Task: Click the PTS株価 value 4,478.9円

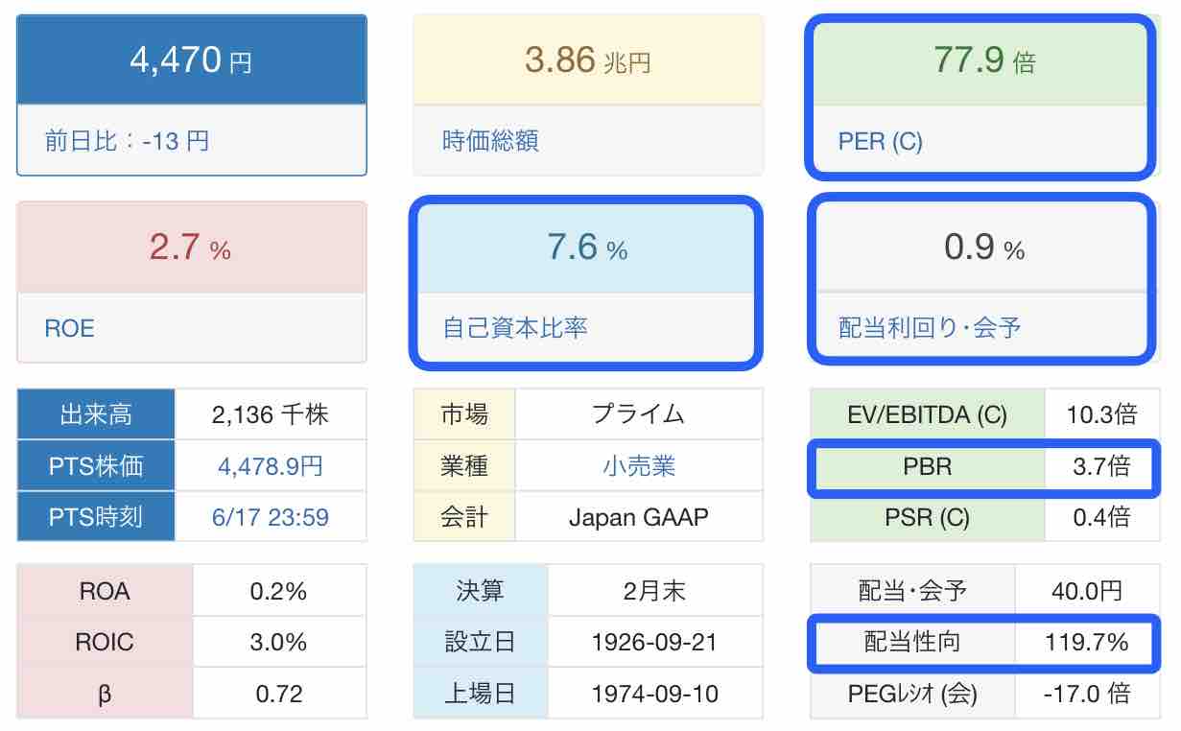Action: pyautogui.click(x=271, y=466)
